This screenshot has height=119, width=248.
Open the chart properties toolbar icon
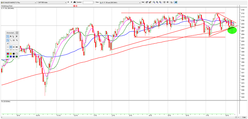[x=147, y=2]
